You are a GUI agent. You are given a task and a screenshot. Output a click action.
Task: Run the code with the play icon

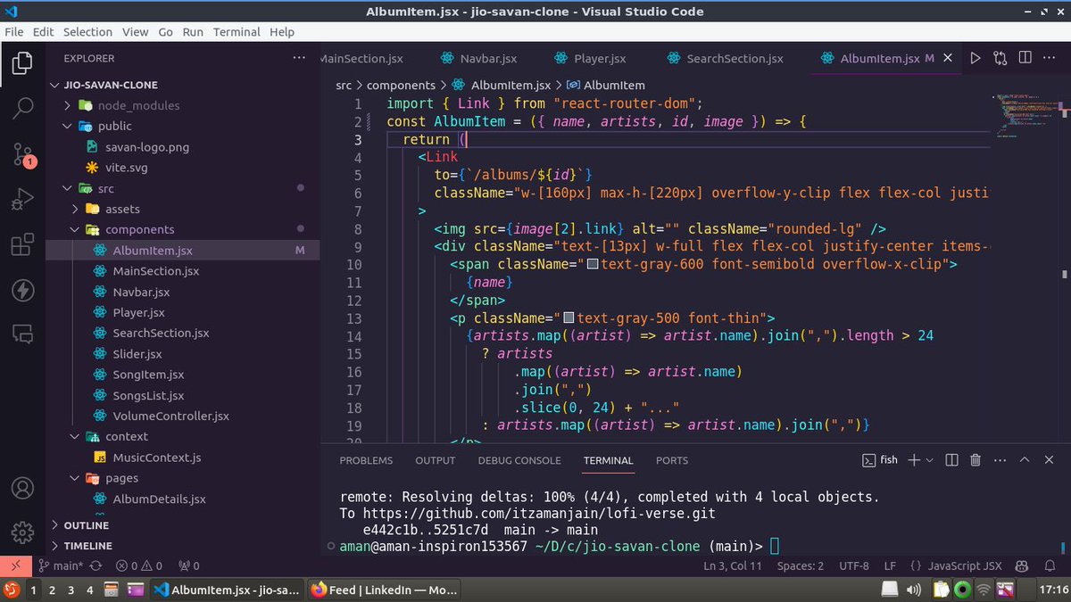click(975, 58)
